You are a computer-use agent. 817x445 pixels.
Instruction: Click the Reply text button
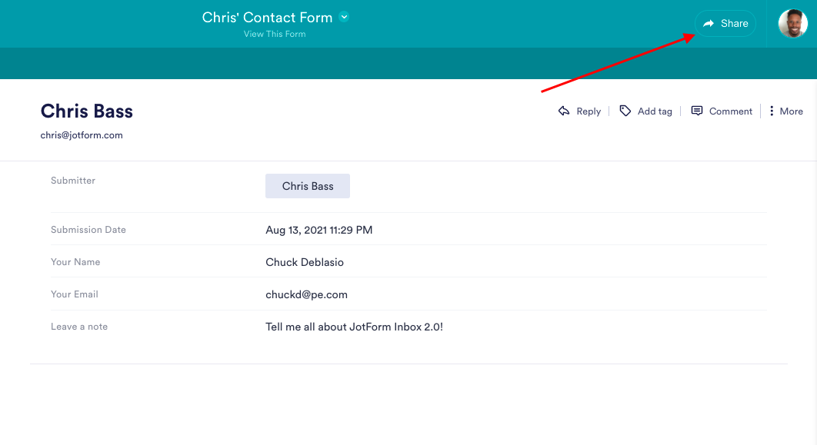(x=589, y=111)
